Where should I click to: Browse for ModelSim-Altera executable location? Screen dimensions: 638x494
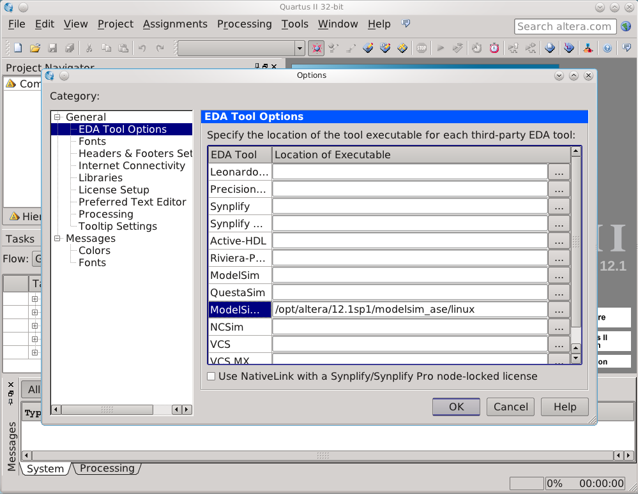coord(559,311)
